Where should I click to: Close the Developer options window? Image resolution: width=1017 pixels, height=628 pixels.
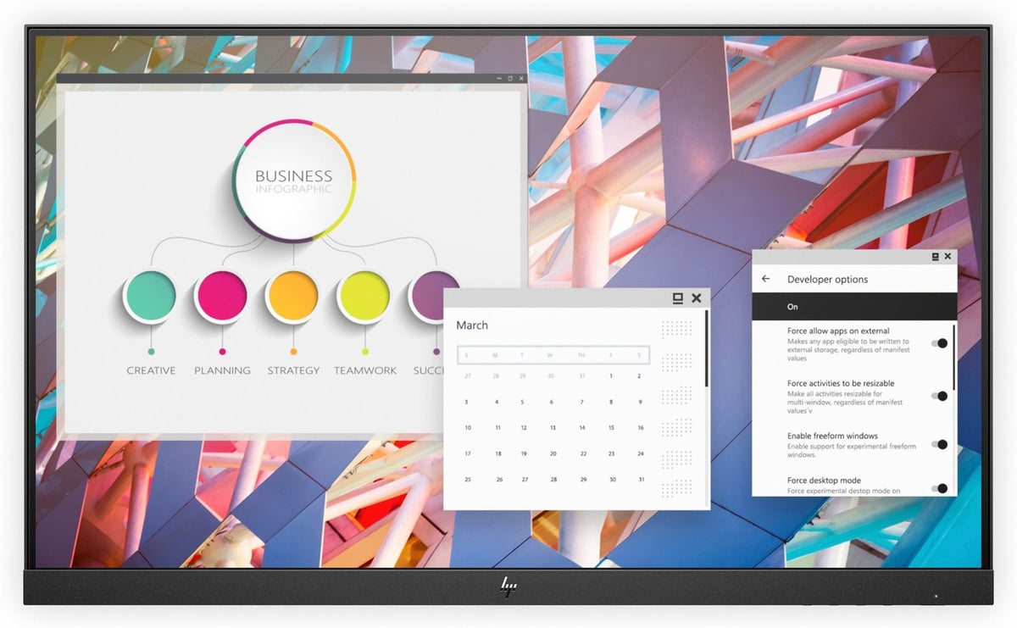[x=948, y=256]
